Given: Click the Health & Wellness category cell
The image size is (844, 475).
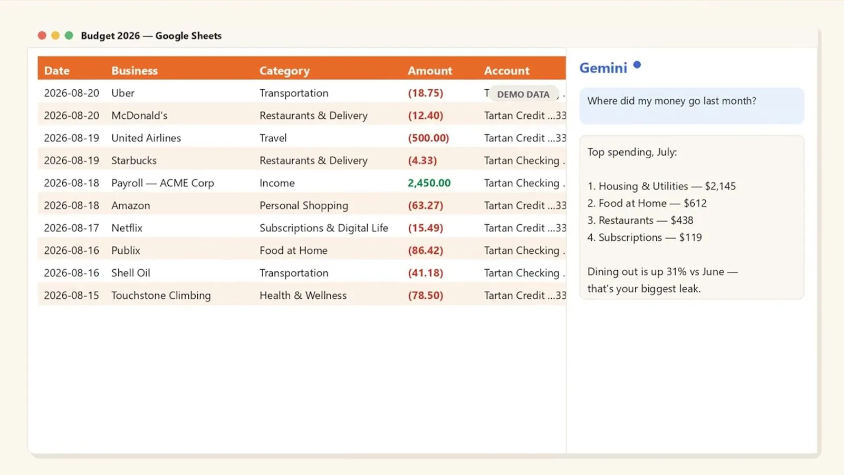Looking at the screenshot, I should [303, 296].
